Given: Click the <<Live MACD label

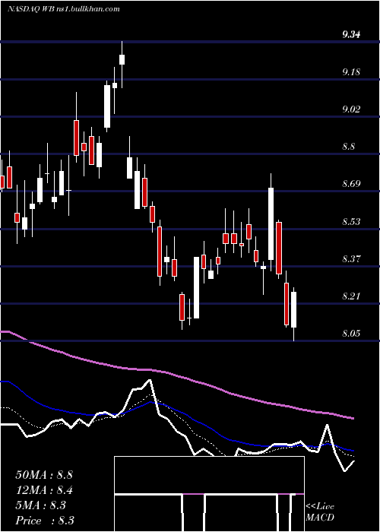Looking at the screenshot, I should 320,512.
